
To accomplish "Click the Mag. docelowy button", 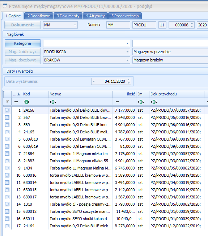I will (22, 60).
